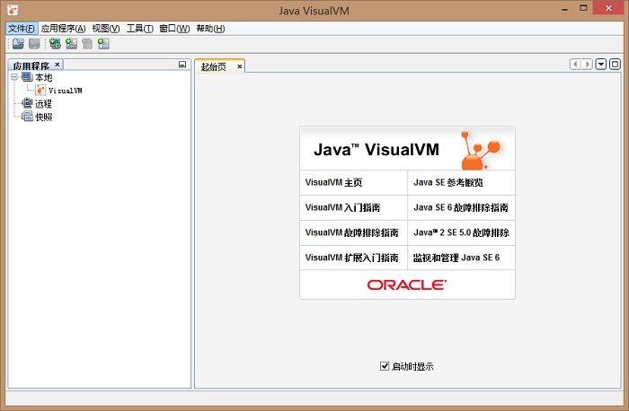
Task: Click the Add JMX Connection toolbar icon
Action: [x=71, y=44]
